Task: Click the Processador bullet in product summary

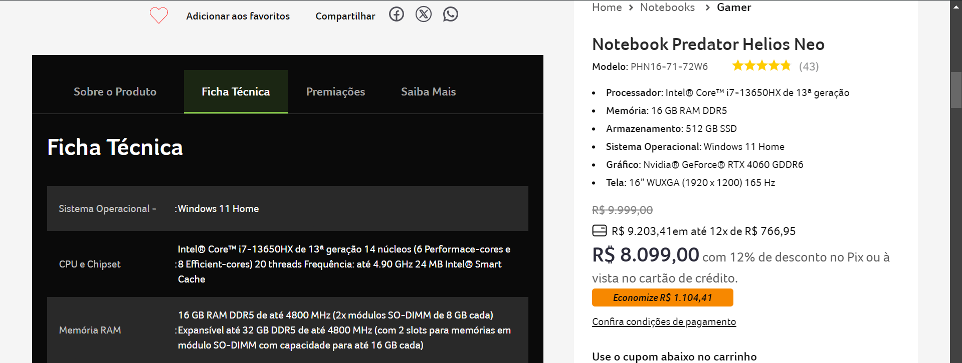Action: (727, 92)
